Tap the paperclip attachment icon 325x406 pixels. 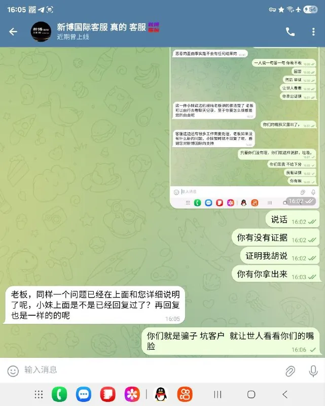tap(291, 371)
